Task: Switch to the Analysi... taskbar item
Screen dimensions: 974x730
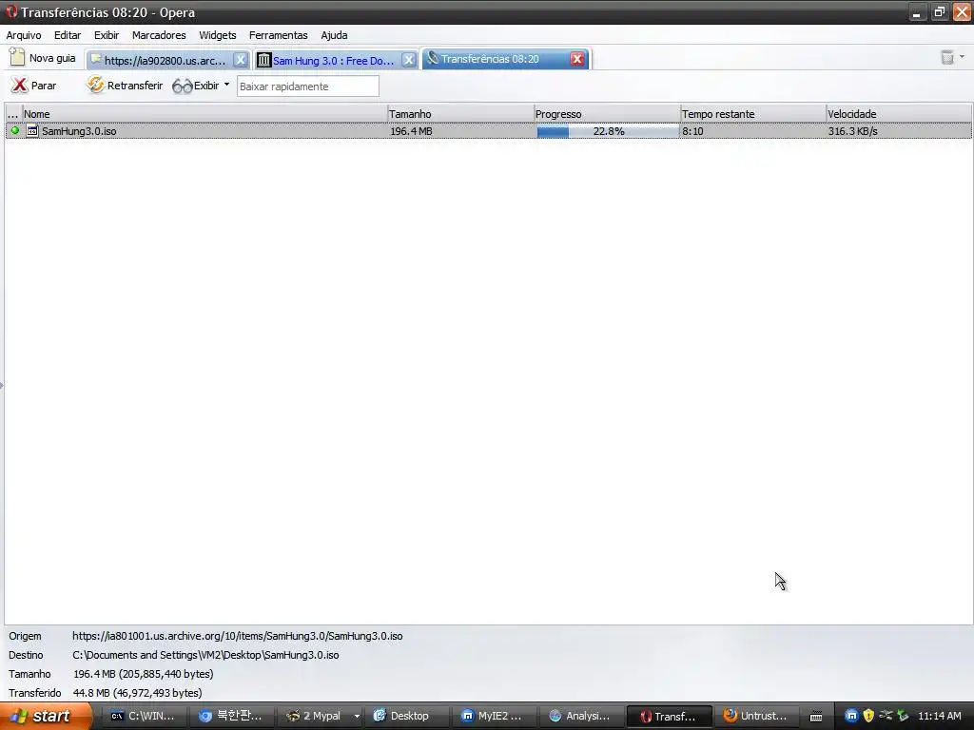Action: tap(581, 716)
